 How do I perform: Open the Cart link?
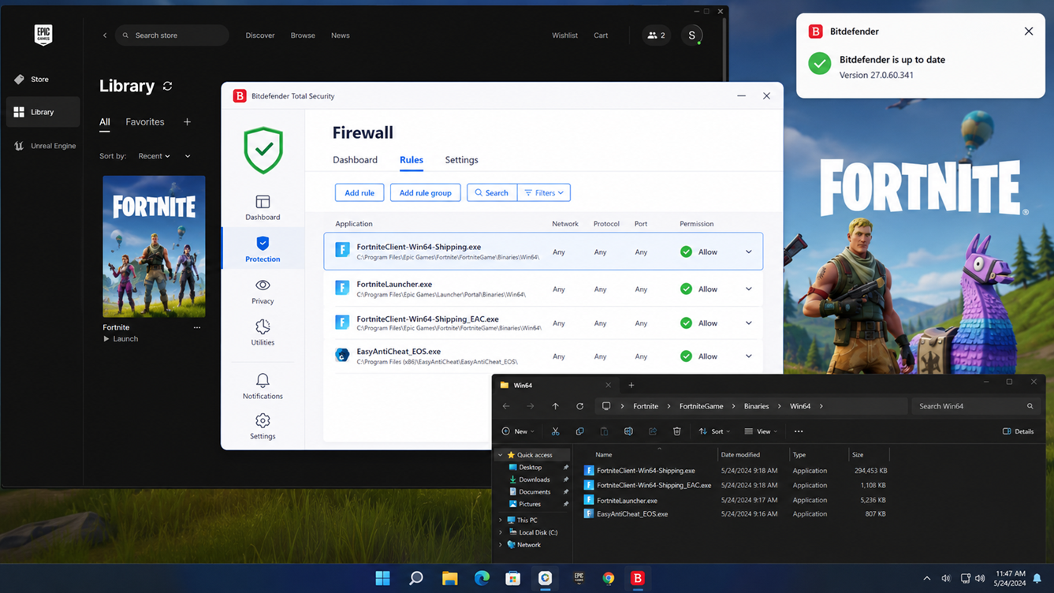[x=601, y=35]
